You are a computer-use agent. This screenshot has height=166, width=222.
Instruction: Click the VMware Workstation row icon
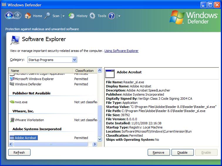[x=12, y=120]
